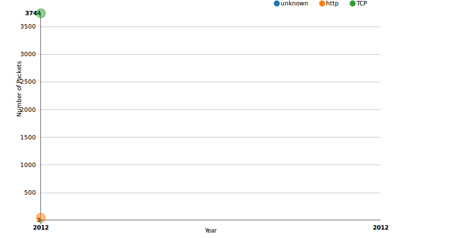Click the 1500 y-axis tick label
Screen dimensions: 459x238
pyautogui.click(x=28, y=137)
